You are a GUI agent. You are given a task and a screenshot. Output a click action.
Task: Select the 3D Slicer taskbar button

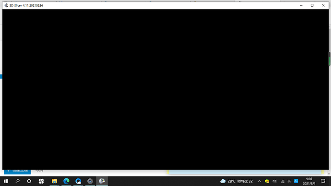point(102,181)
